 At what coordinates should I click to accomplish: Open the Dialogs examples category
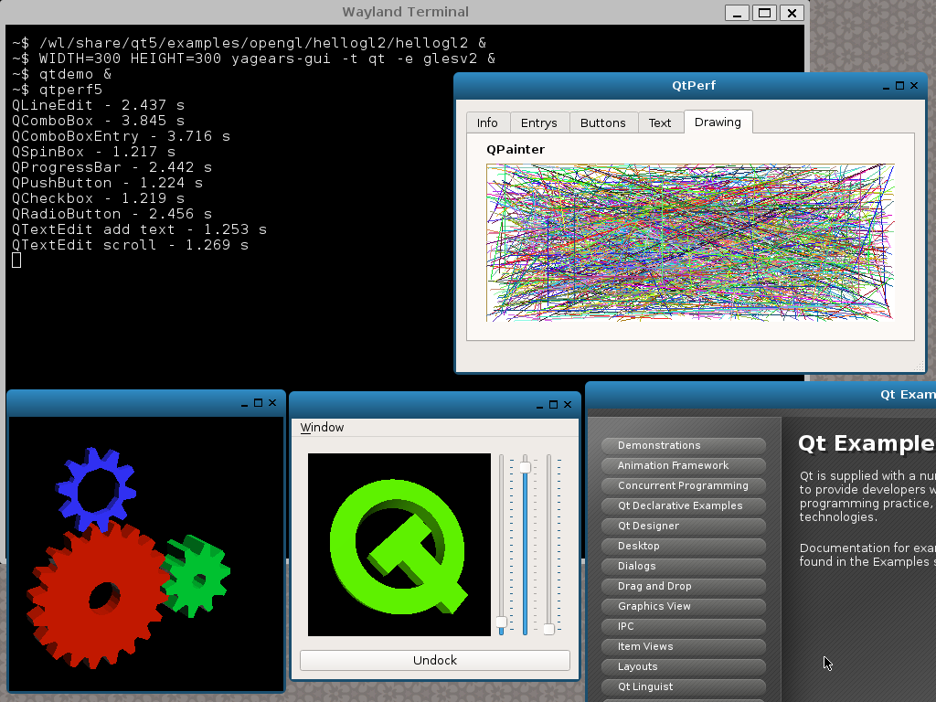coord(684,566)
